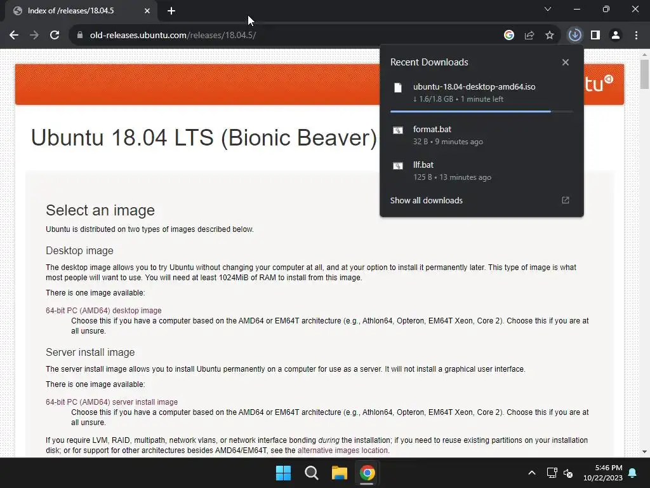This screenshot has height=488, width=650.
Task: Click the llf.bat file icon
Action: click(398, 166)
